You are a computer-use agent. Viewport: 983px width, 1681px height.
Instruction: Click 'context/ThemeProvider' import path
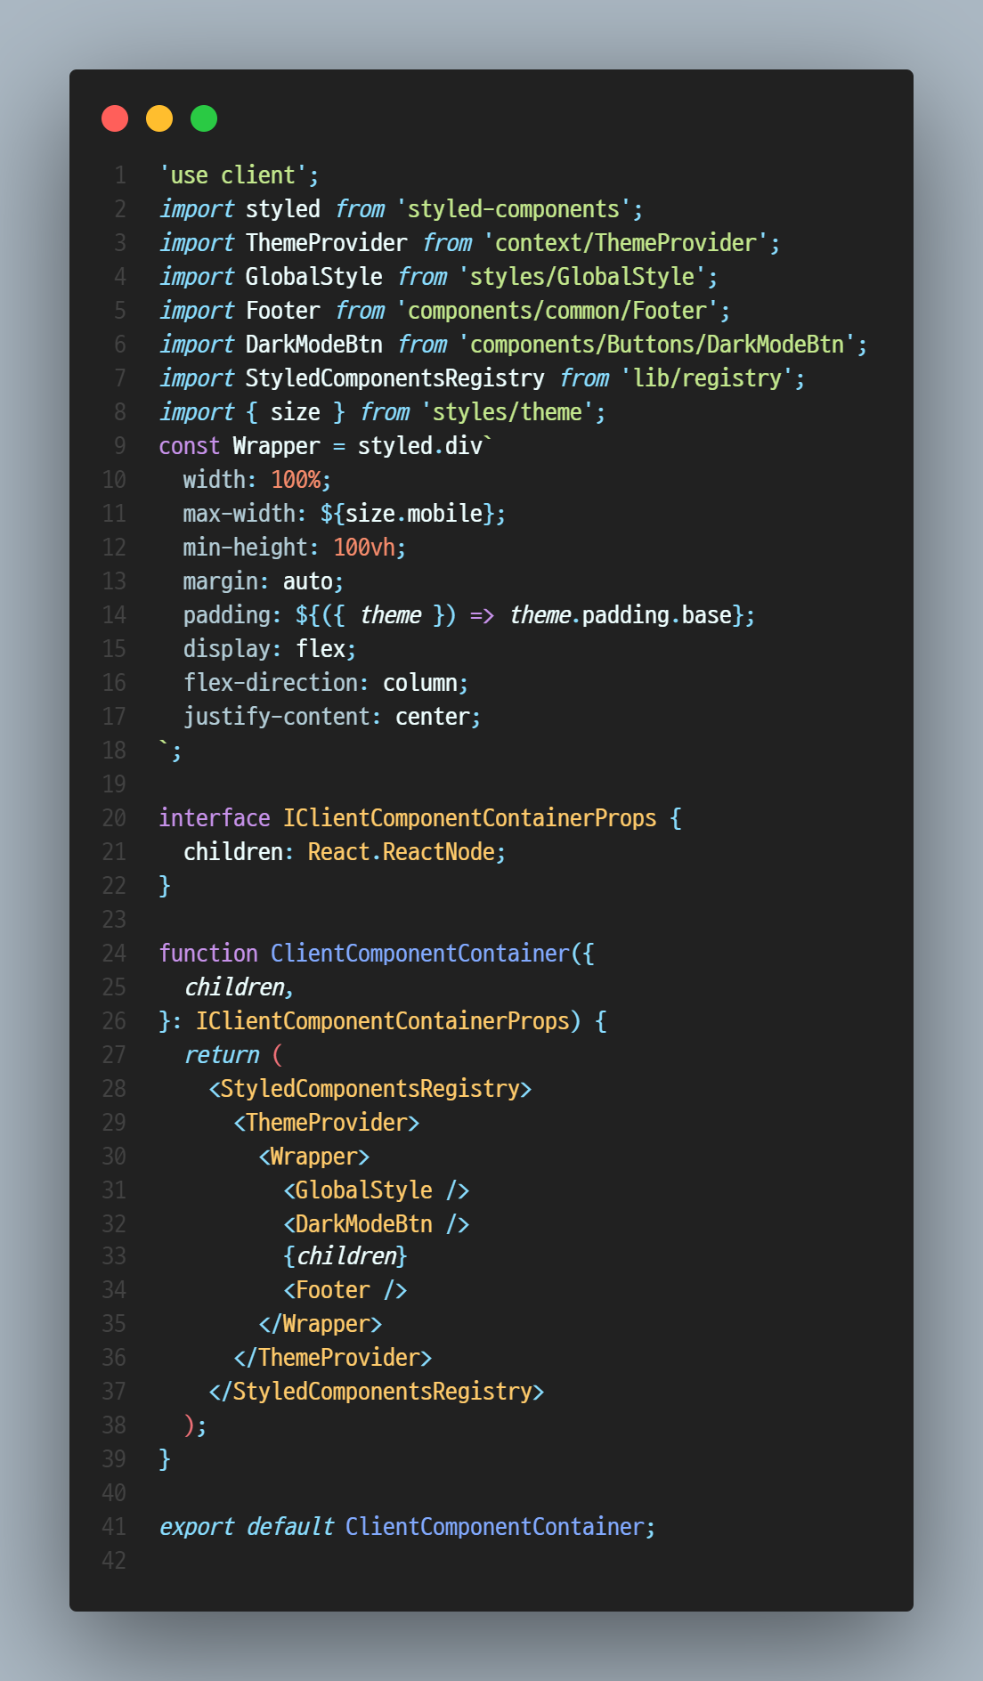pos(626,243)
